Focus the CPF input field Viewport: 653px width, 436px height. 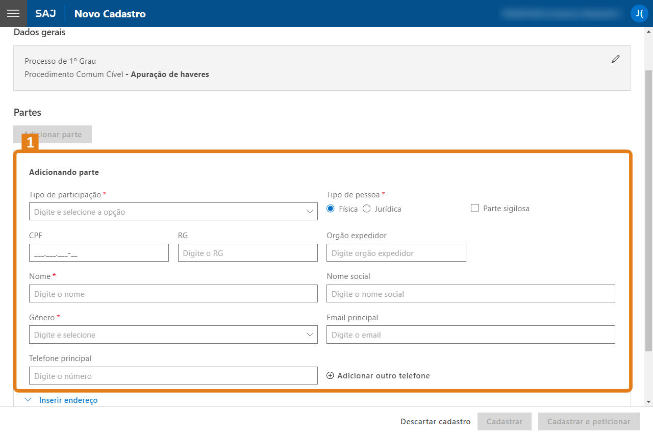(x=99, y=253)
